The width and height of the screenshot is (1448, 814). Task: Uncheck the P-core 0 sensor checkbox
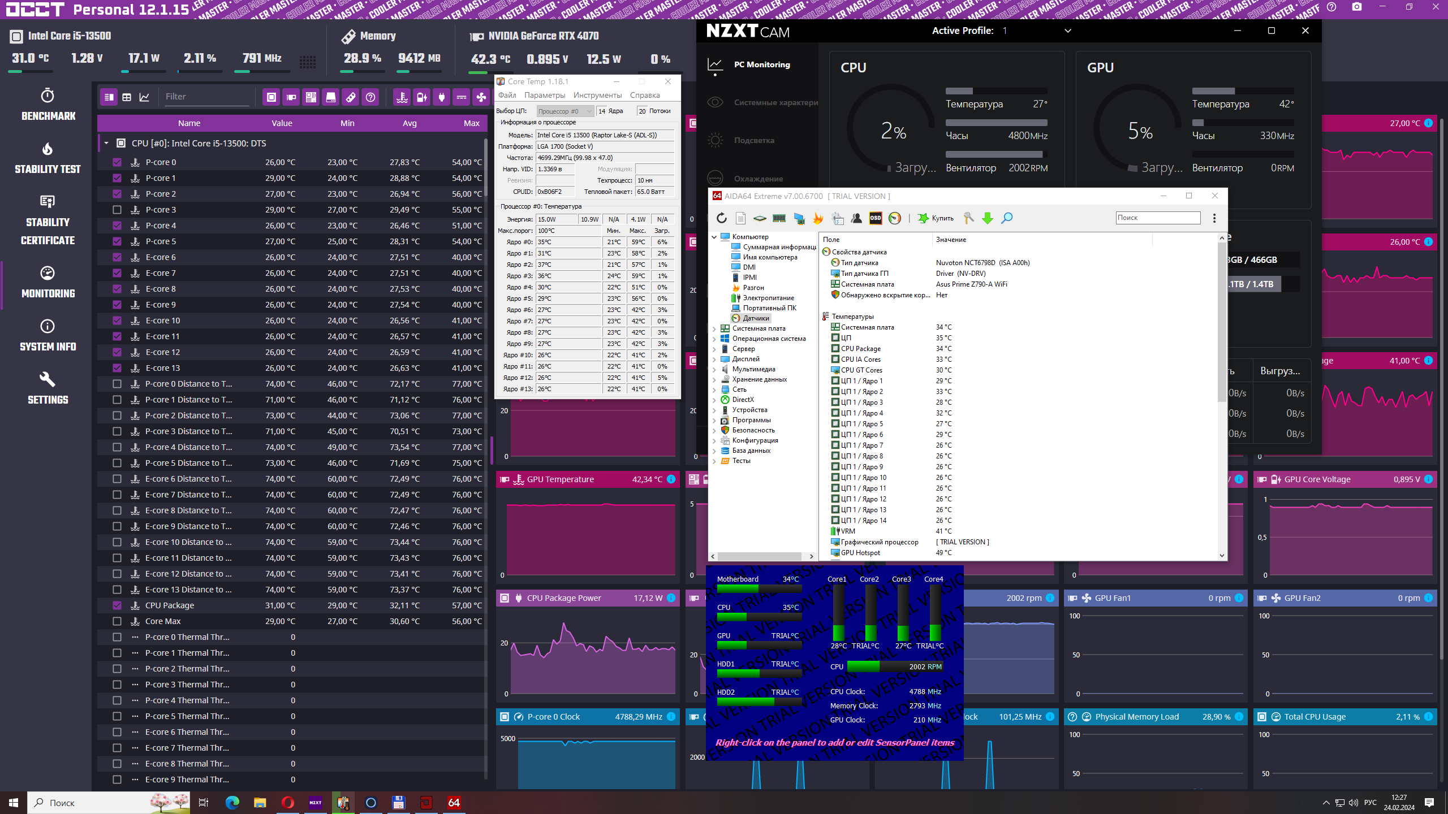(117, 162)
